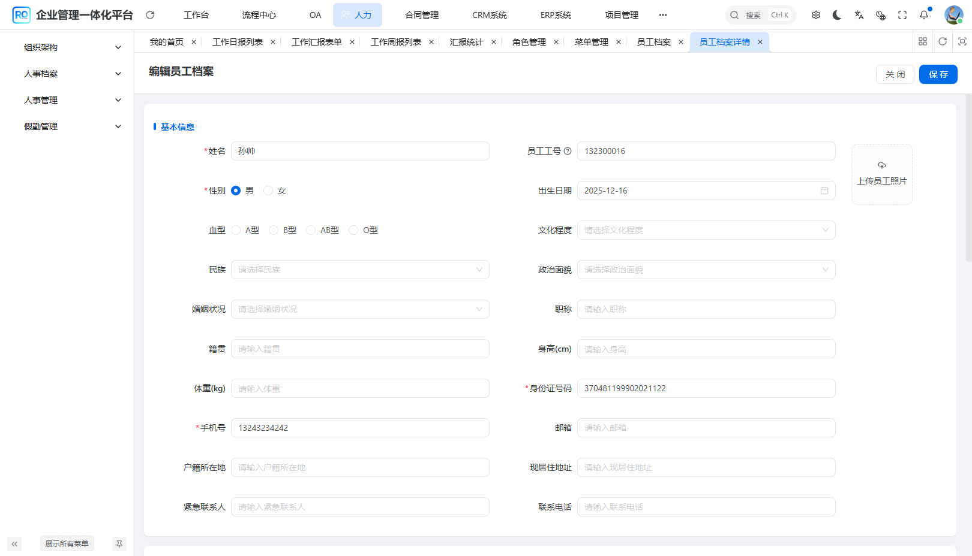Open the 文化程度 dropdown

click(706, 229)
